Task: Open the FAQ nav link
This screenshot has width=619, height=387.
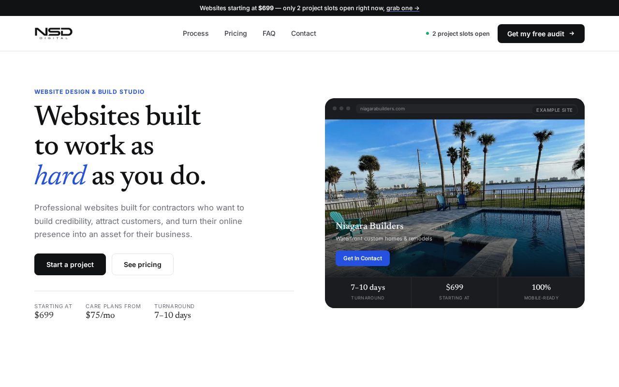Action: pos(269,33)
